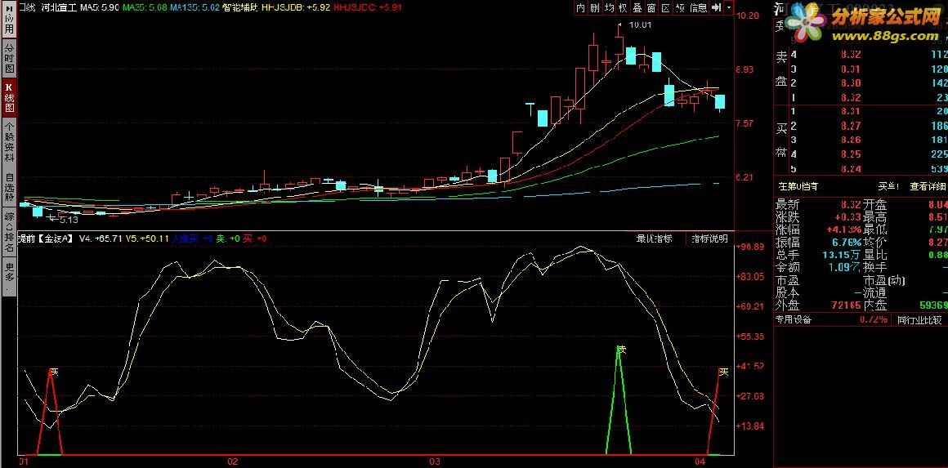Click the 总手 value 13.15万

pos(843,254)
